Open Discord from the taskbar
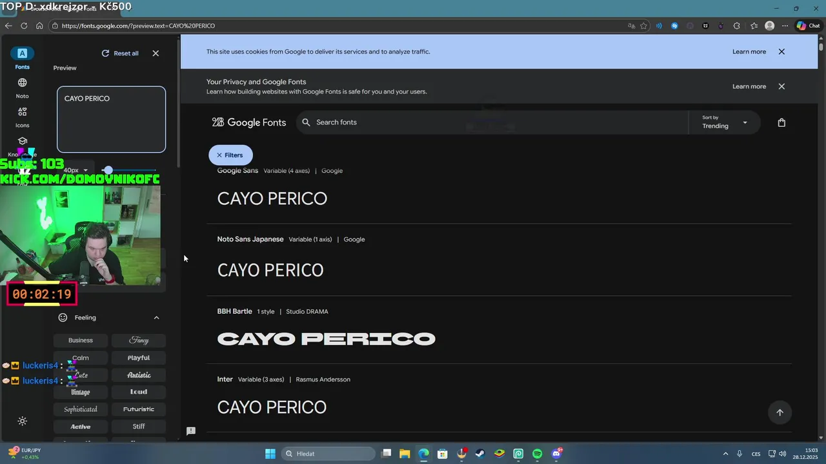The image size is (826, 464). tap(557, 454)
